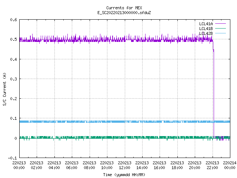Click the purple LCL41A legend line sample

(220, 24)
